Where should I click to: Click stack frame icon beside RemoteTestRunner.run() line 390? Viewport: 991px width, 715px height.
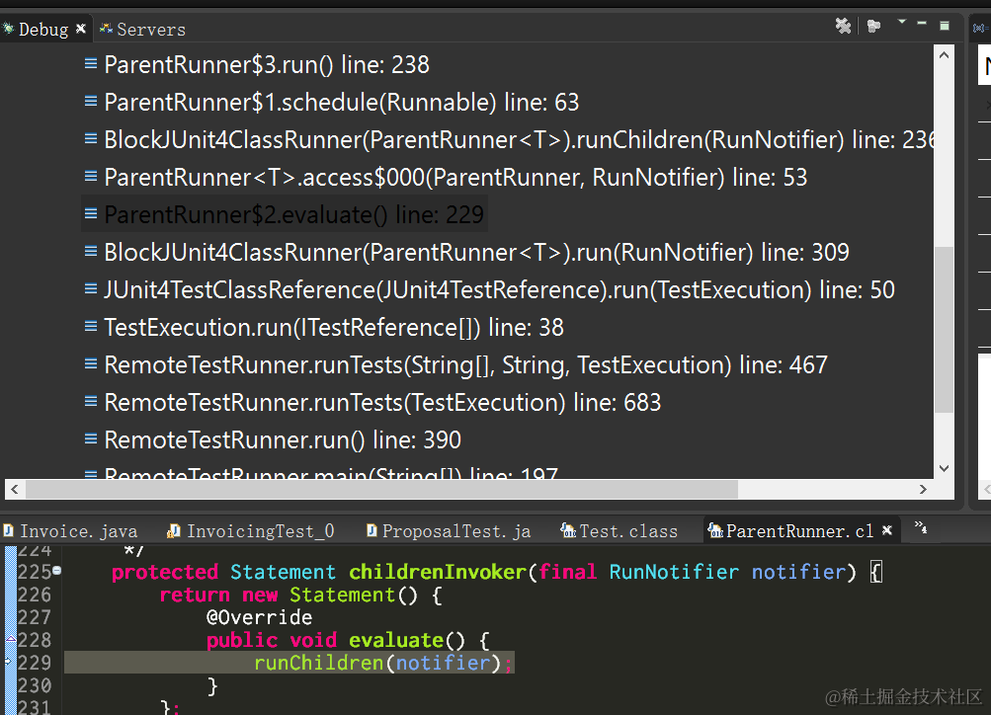(x=91, y=438)
